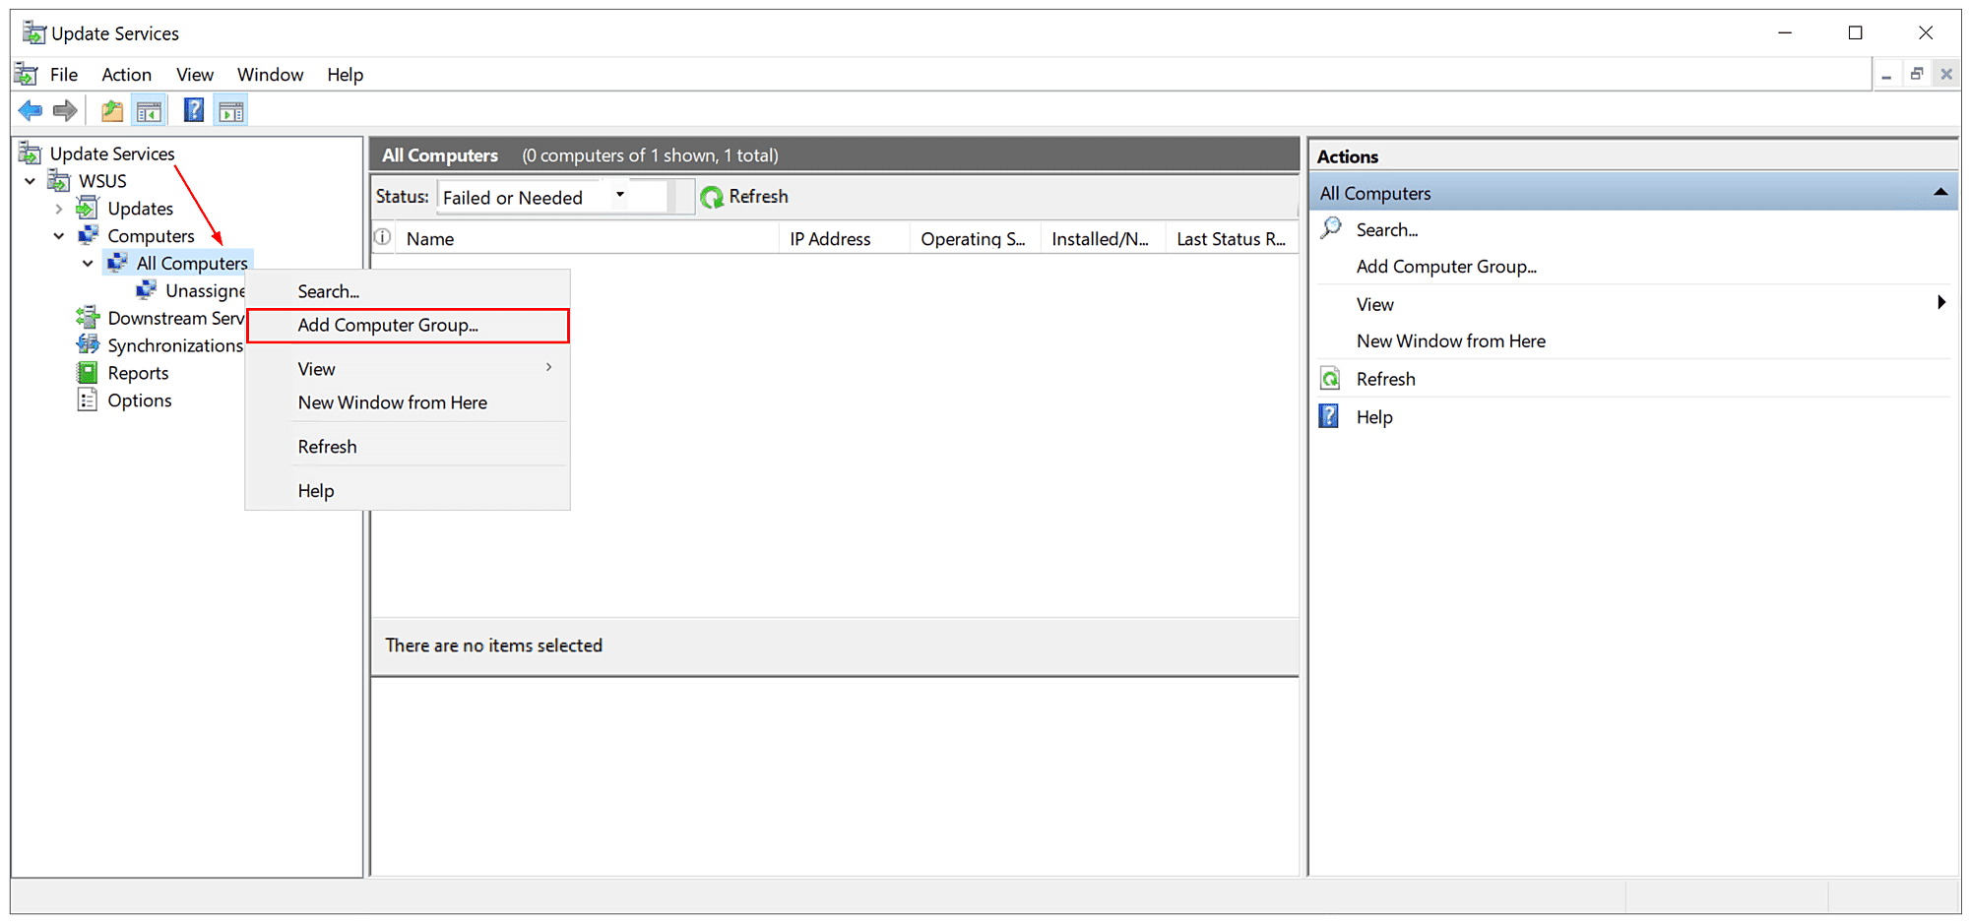The width and height of the screenshot is (1969, 924).
Task: Click the green Refresh icon beside Status
Action: tap(712, 198)
